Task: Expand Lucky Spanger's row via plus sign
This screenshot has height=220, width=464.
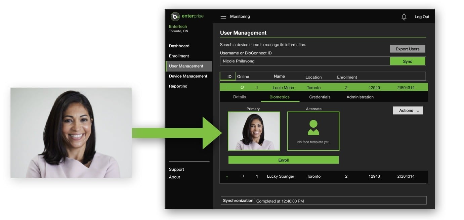Action: [x=226, y=176]
